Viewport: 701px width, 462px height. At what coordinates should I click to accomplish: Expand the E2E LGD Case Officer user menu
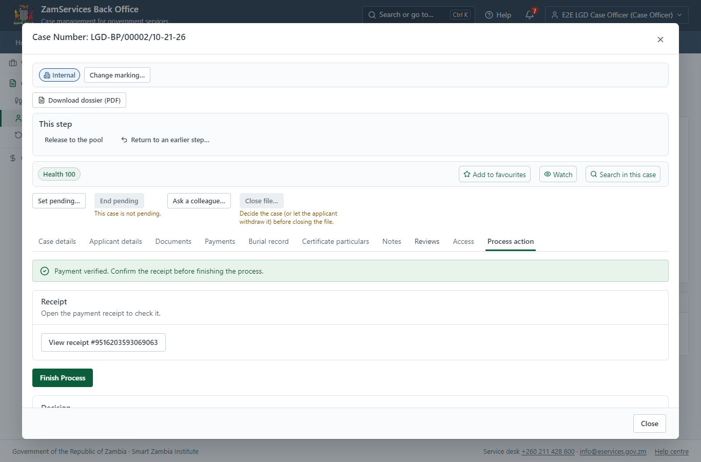pyautogui.click(x=617, y=15)
